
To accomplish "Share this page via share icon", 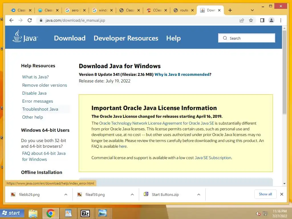I will coord(242,20).
